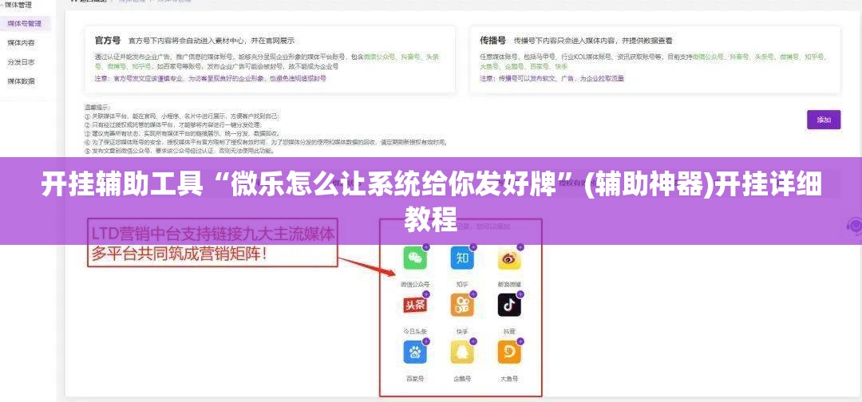Screen dimensions: 862x402
Task: Click the 传播号 card heading
Action: pos(492,40)
